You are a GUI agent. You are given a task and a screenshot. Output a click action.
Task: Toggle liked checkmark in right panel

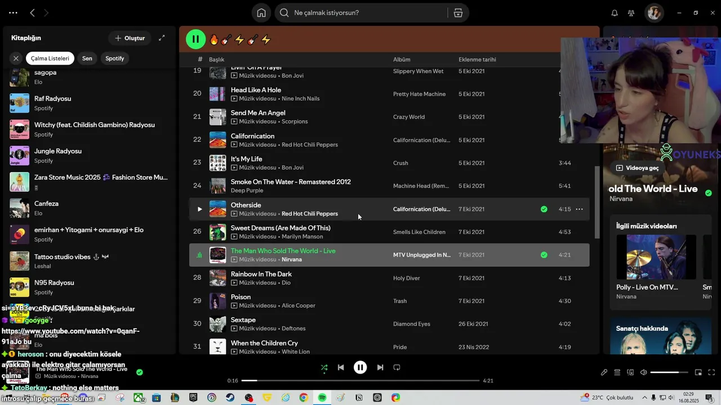(x=709, y=193)
